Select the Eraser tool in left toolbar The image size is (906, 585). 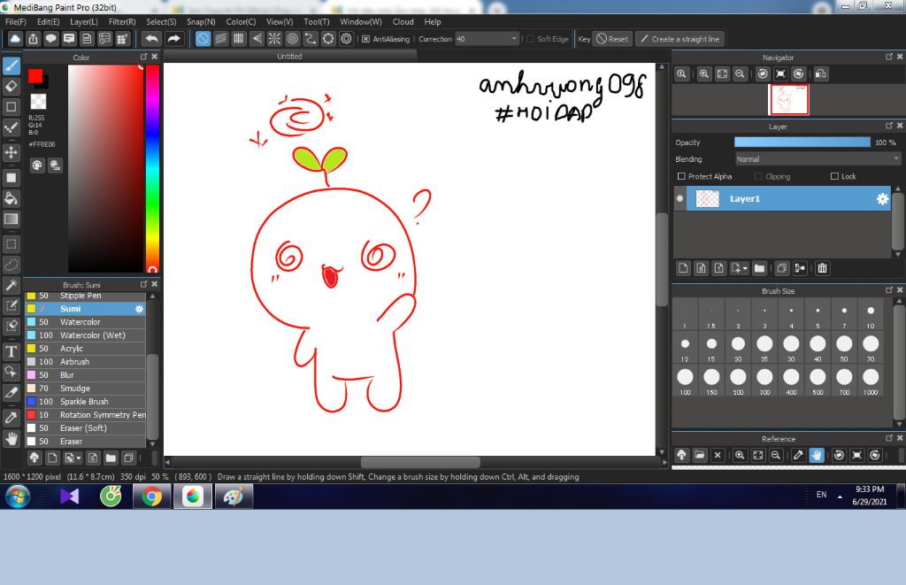[x=12, y=86]
